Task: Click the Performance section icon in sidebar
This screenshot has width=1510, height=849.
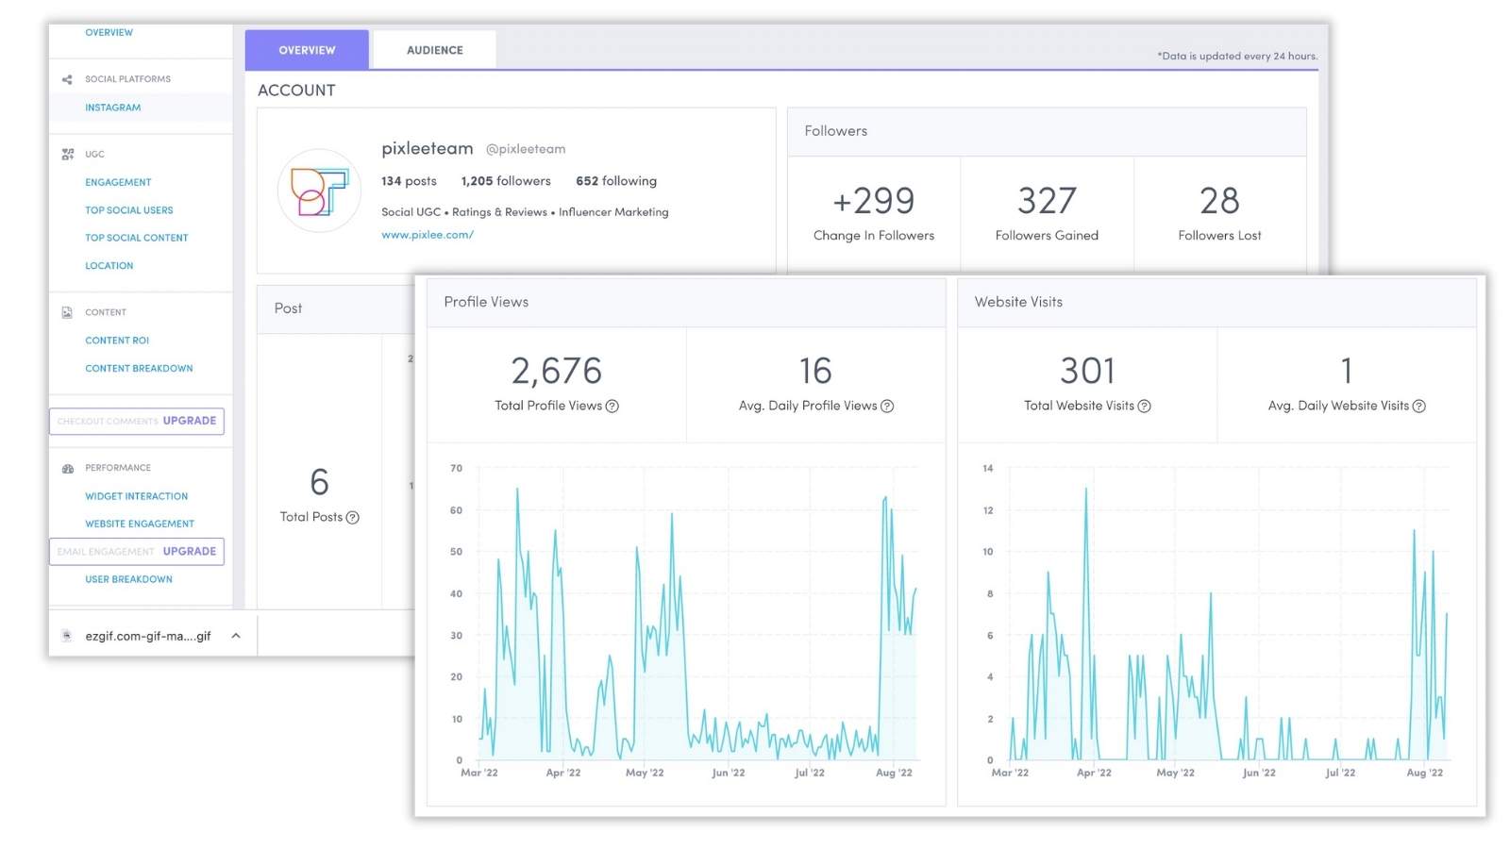Action: [x=67, y=468]
